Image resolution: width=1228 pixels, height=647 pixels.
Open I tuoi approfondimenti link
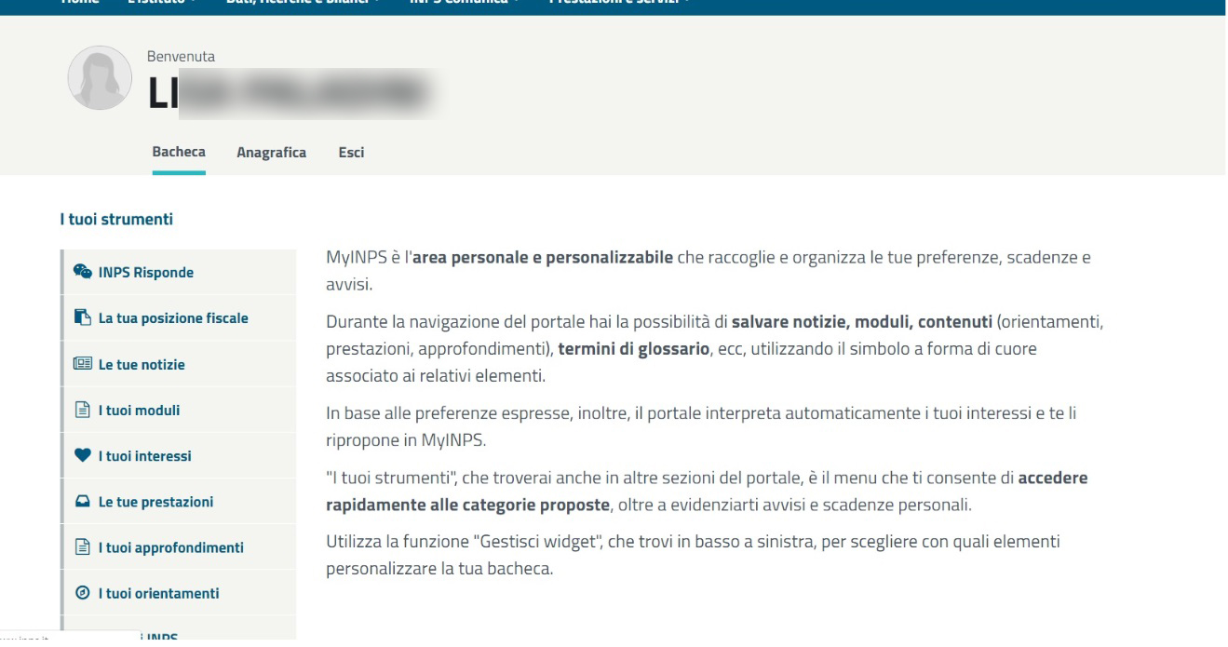pyautogui.click(x=171, y=547)
